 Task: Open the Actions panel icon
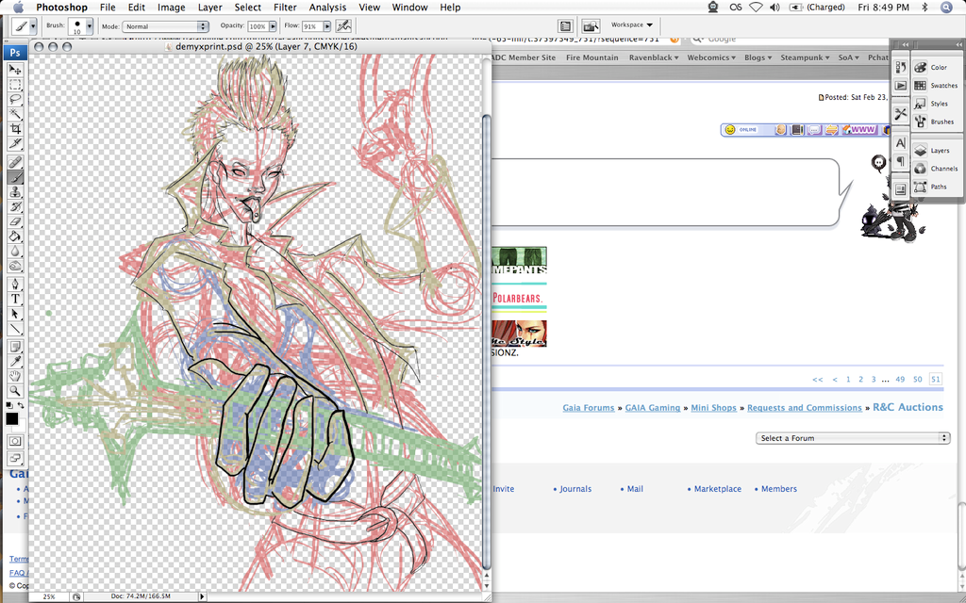click(901, 86)
